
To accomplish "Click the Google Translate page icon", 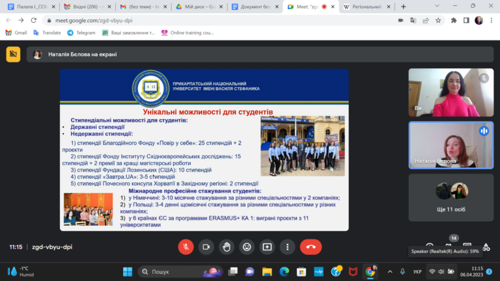I will (413, 20).
